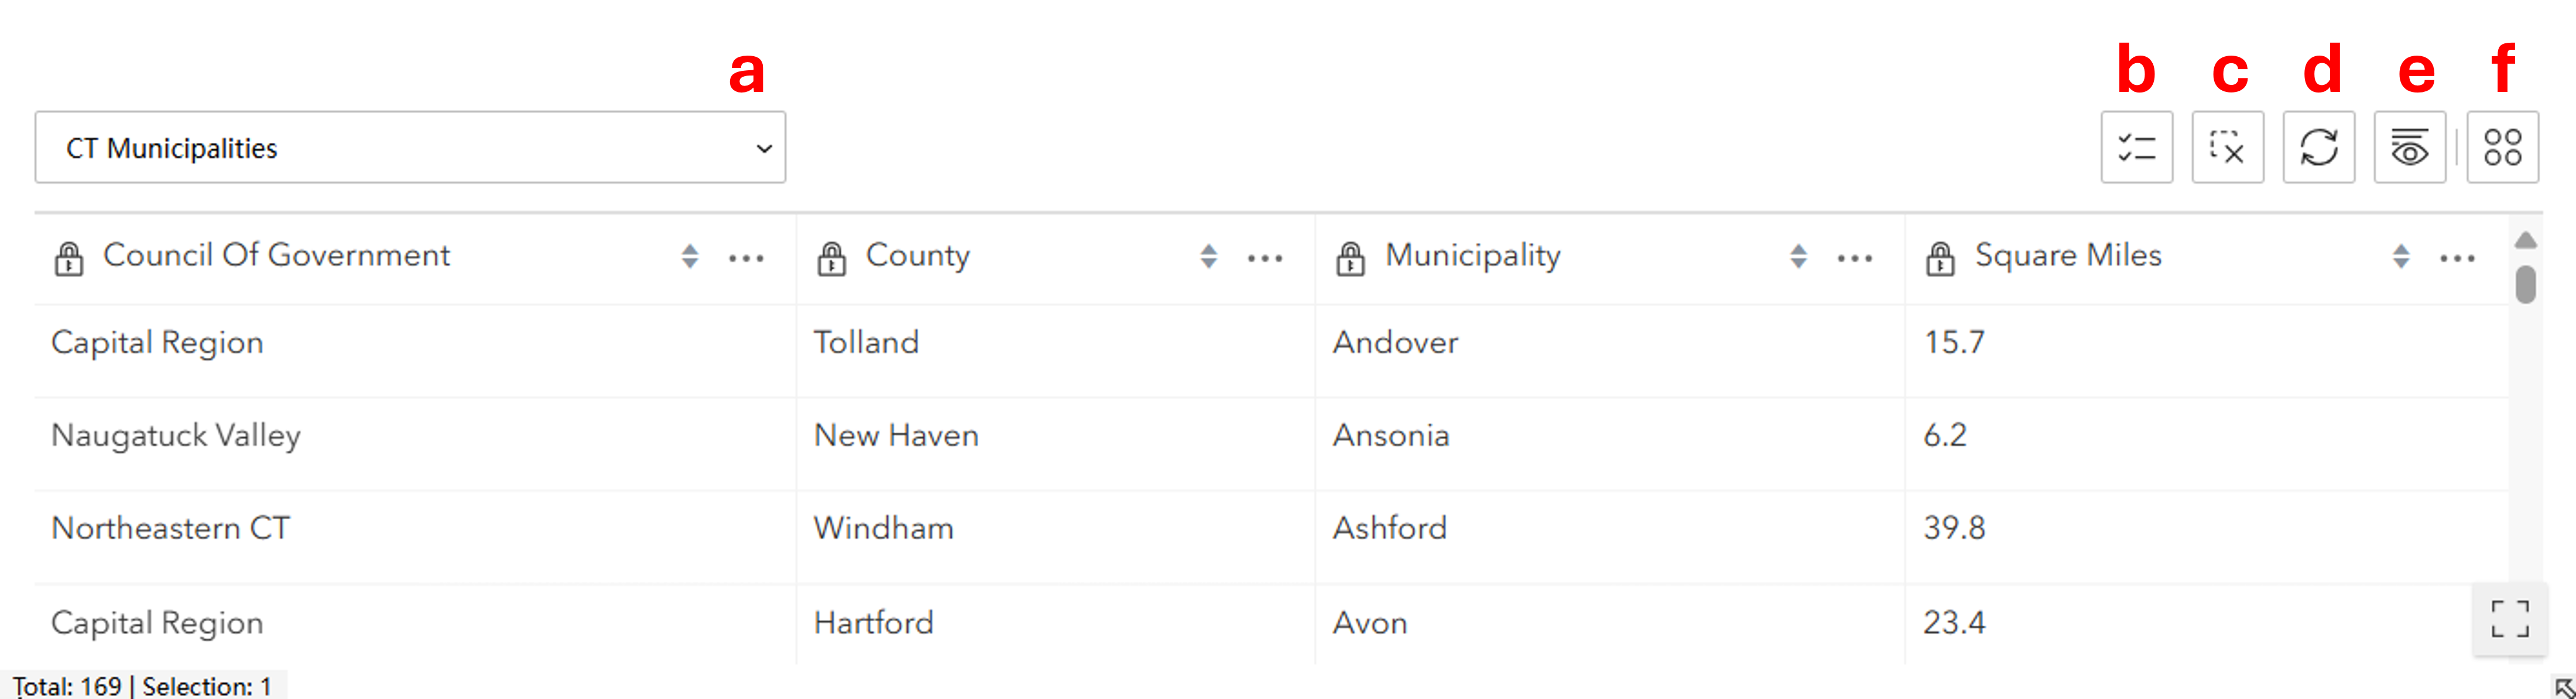The width and height of the screenshot is (2576, 699).
Task: Toggle sorting on the Municipality column
Action: pyautogui.click(x=1798, y=255)
